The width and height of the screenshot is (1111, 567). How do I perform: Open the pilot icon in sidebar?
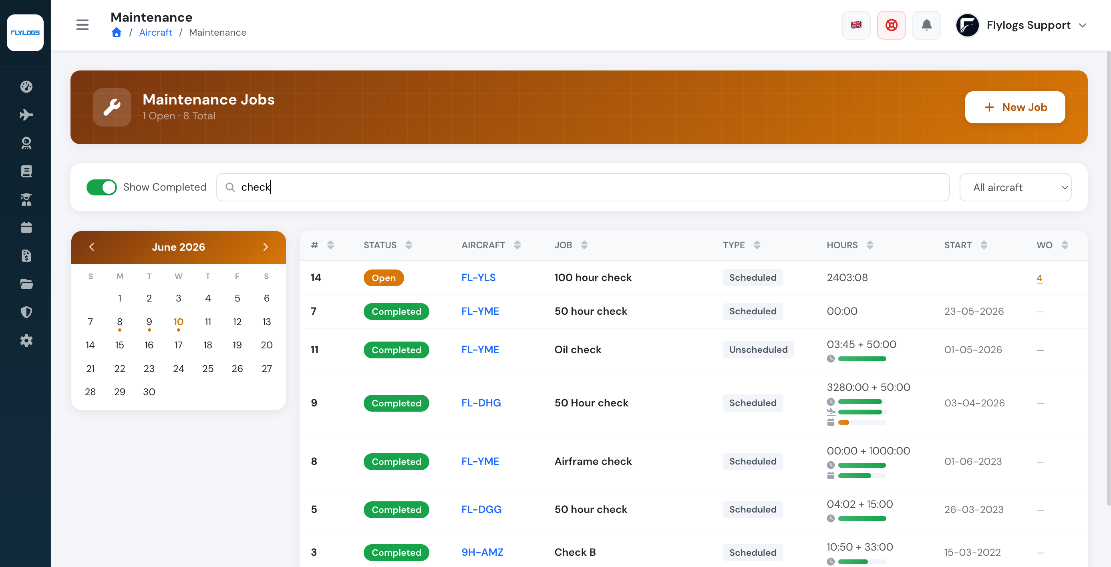[26, 143]
